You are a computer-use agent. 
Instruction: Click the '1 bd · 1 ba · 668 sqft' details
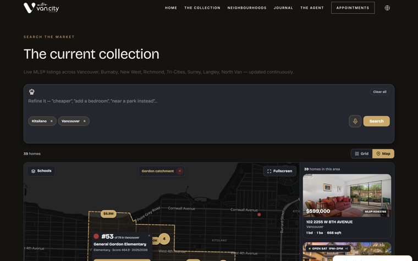323,233
